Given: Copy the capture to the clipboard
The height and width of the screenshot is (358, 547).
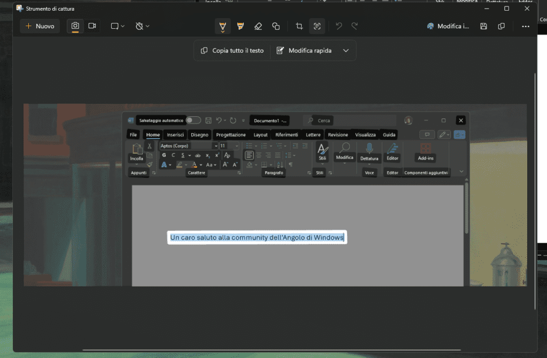Looking at the screenshot, I should (x=501, y=26).
